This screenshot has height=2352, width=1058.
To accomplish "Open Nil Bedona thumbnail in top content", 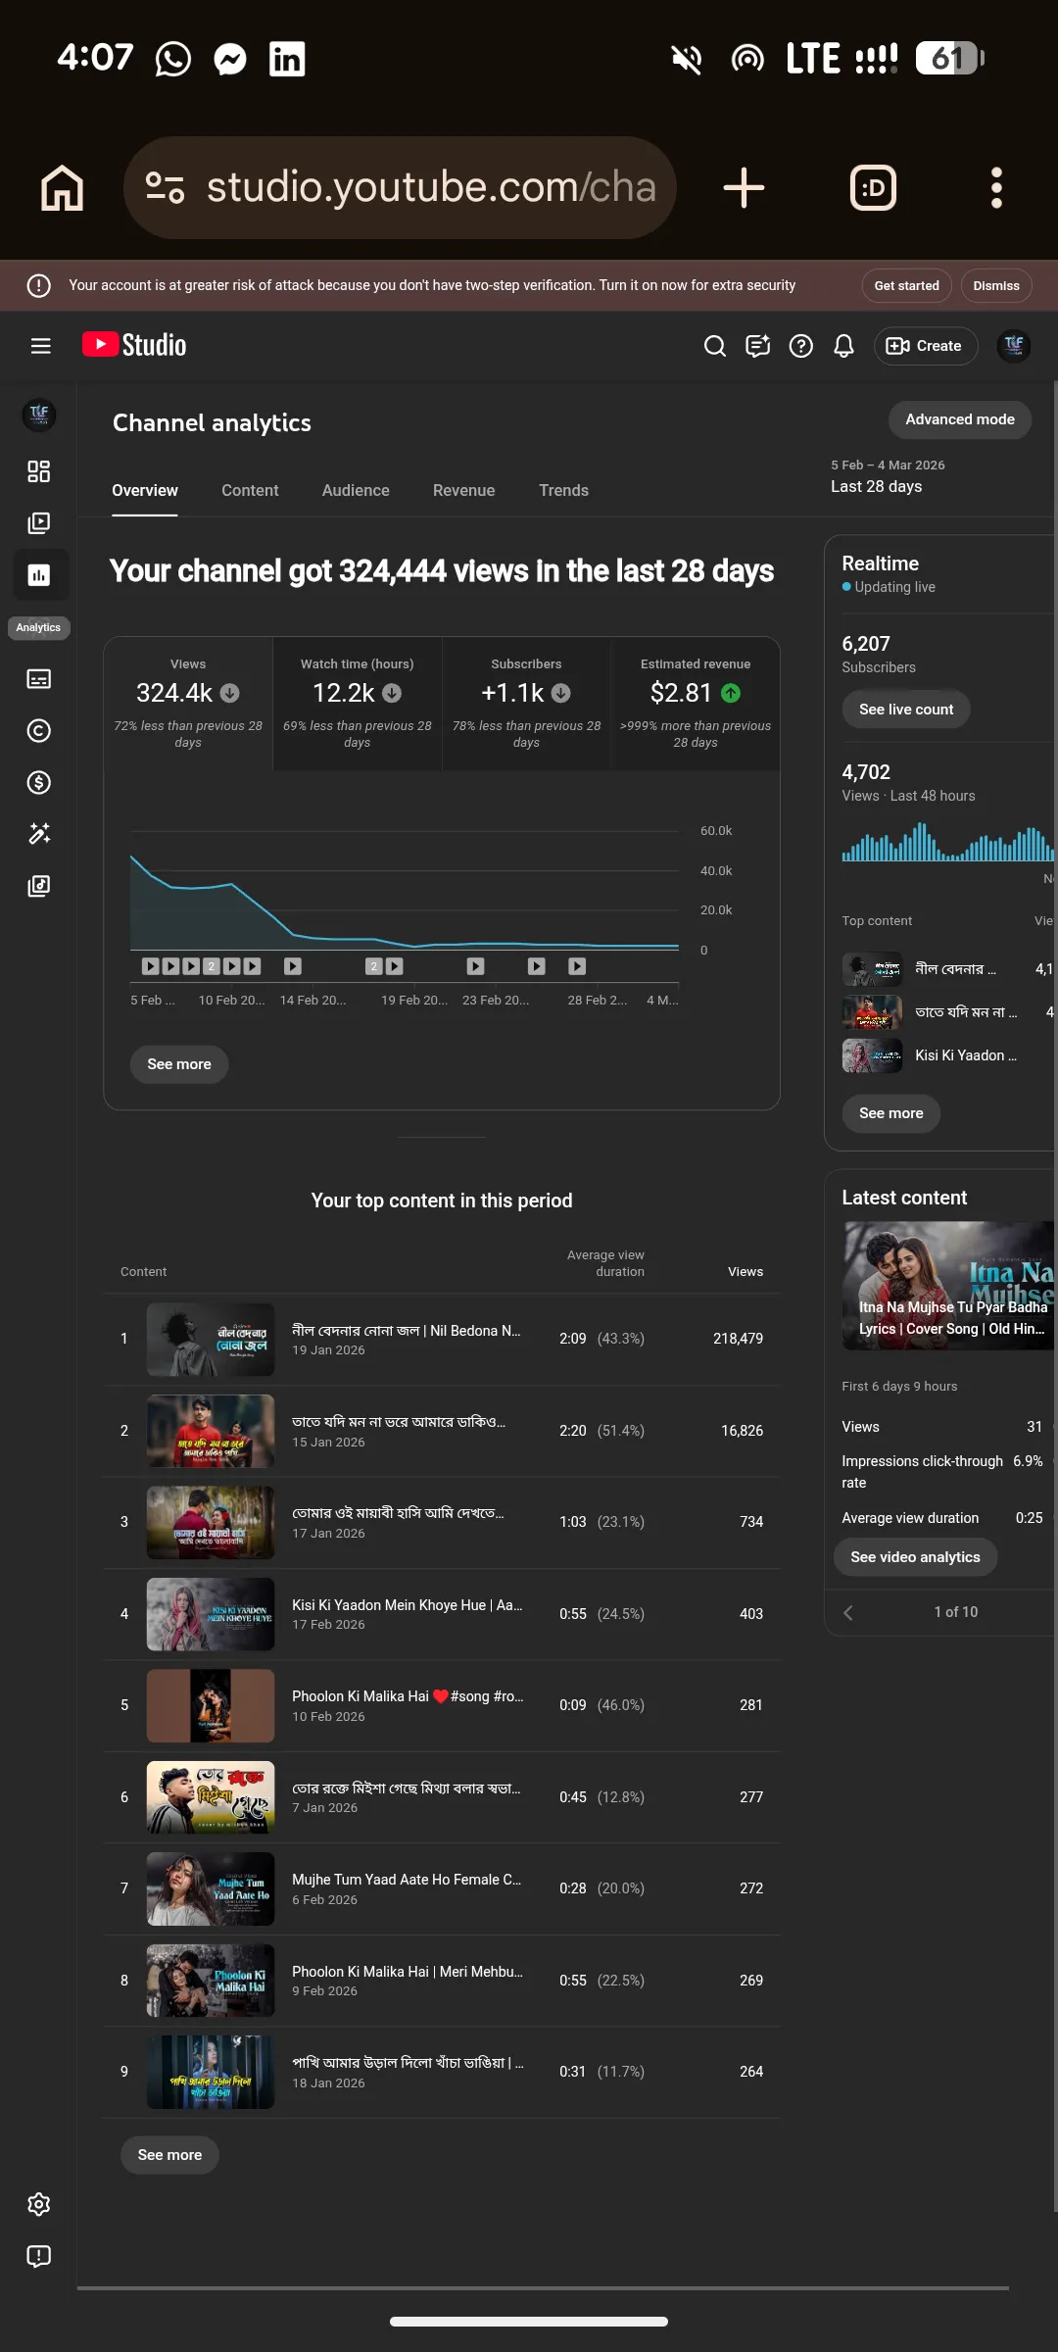I will (x=210, y=1339).
